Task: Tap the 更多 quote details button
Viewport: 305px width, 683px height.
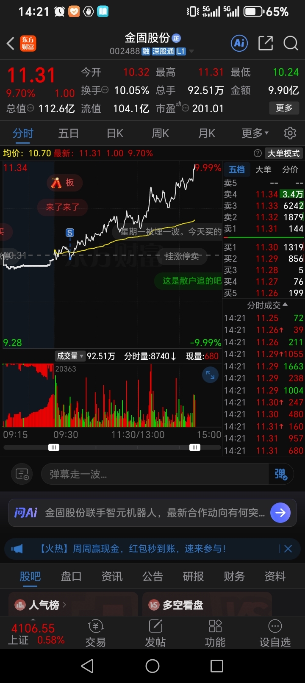Action: (x=284, y=108)
